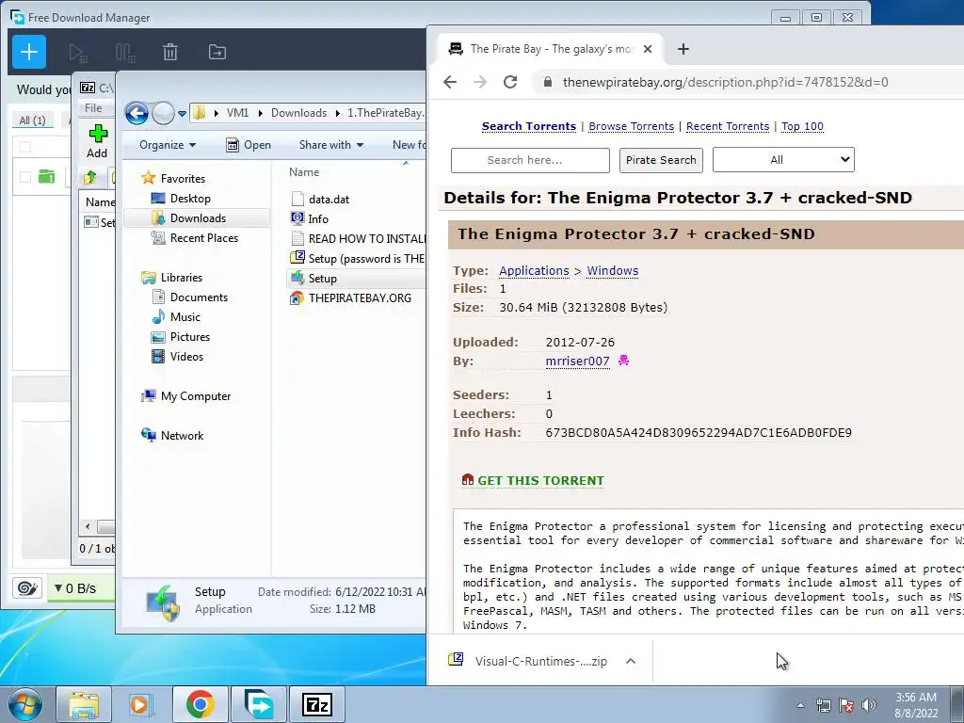Image resolution: width=964 pixels, height=723 pixels.
Task: Click the green Add plus icon in 7-Zip
Action: click(x=97, y=134)
